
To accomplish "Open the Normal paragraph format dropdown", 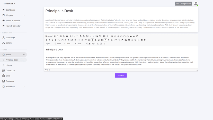I will tap(61, 44).
